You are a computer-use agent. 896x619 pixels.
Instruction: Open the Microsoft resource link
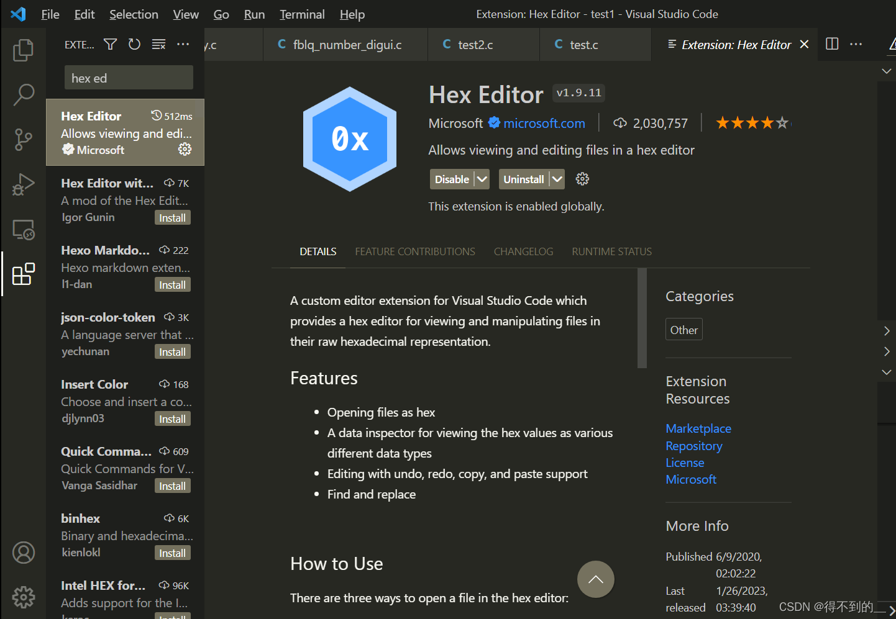(x=690, y=479)
